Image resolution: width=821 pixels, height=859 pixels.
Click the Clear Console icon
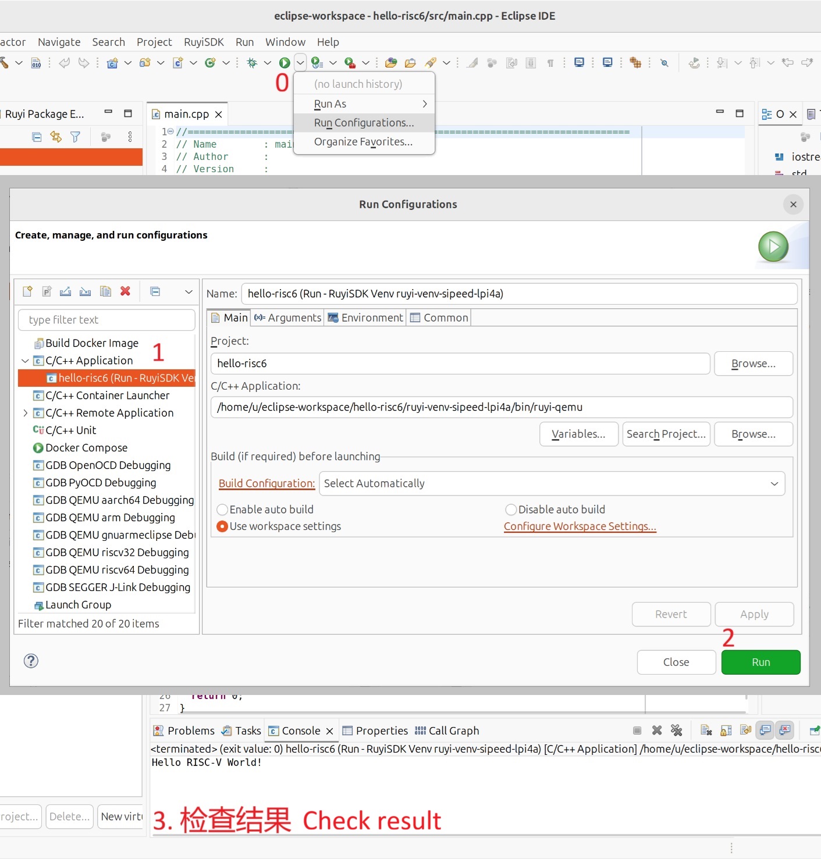[x=706, y=730]
